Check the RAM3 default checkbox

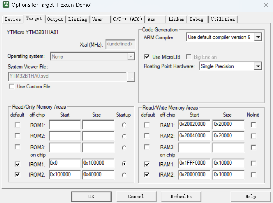tap(147, 147)
